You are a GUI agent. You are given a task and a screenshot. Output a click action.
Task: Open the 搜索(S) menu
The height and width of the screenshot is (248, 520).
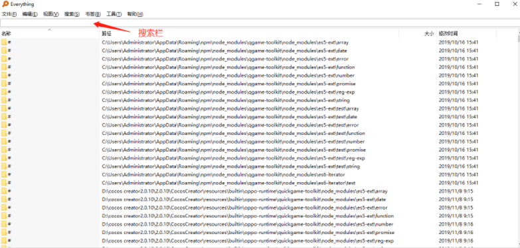(x=72, y=14)
